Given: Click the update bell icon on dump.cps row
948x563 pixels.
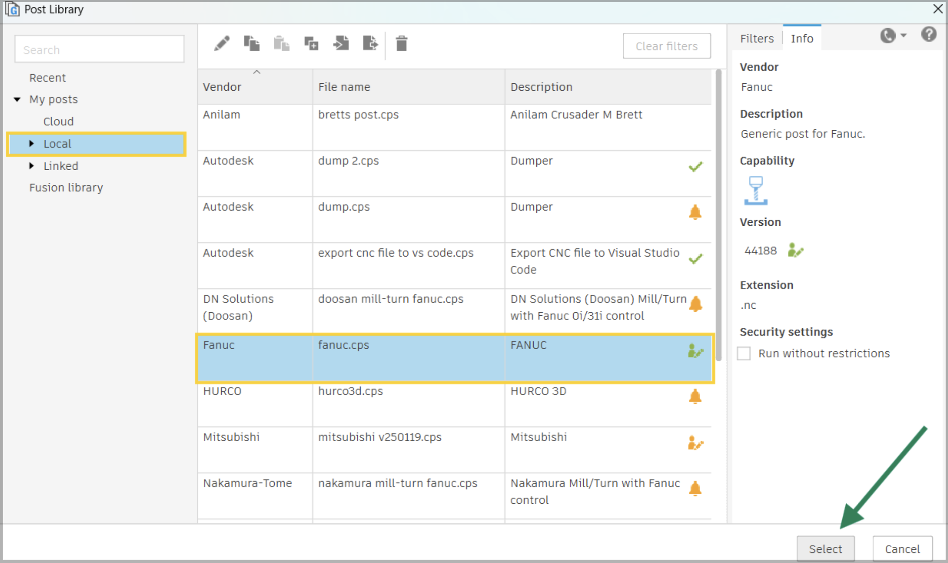Looking at the screenshot, I should [696, 212].
